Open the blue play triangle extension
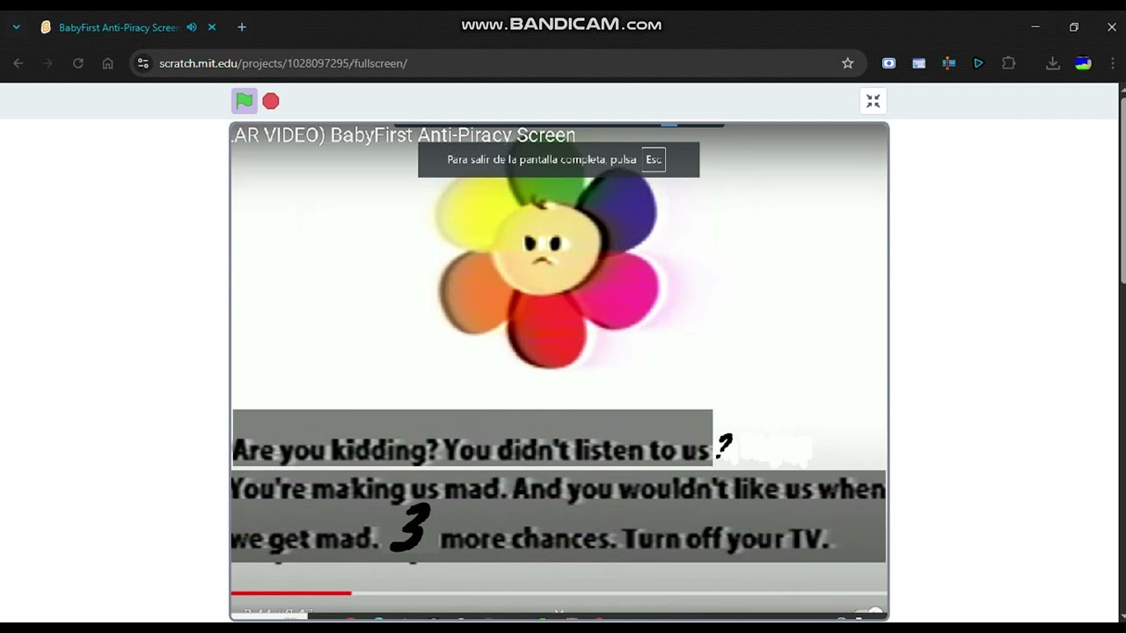The width and height of the screenshot is (1126, 633). [x=978, y=63]
